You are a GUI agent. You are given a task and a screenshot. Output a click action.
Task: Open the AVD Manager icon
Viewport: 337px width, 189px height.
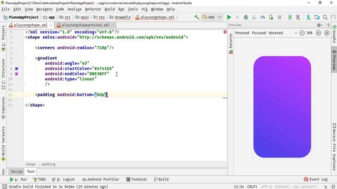298,17
